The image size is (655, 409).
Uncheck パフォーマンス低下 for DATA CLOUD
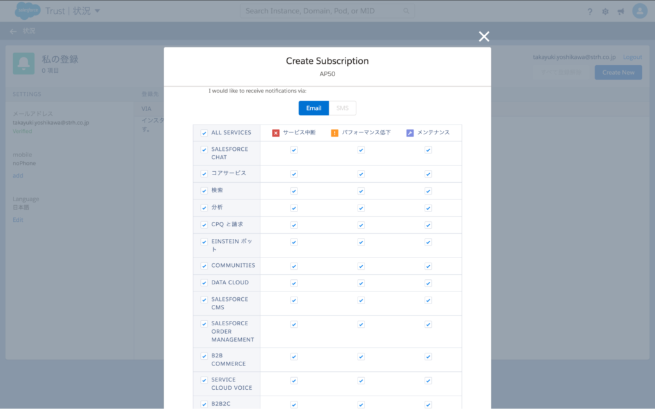361,283
